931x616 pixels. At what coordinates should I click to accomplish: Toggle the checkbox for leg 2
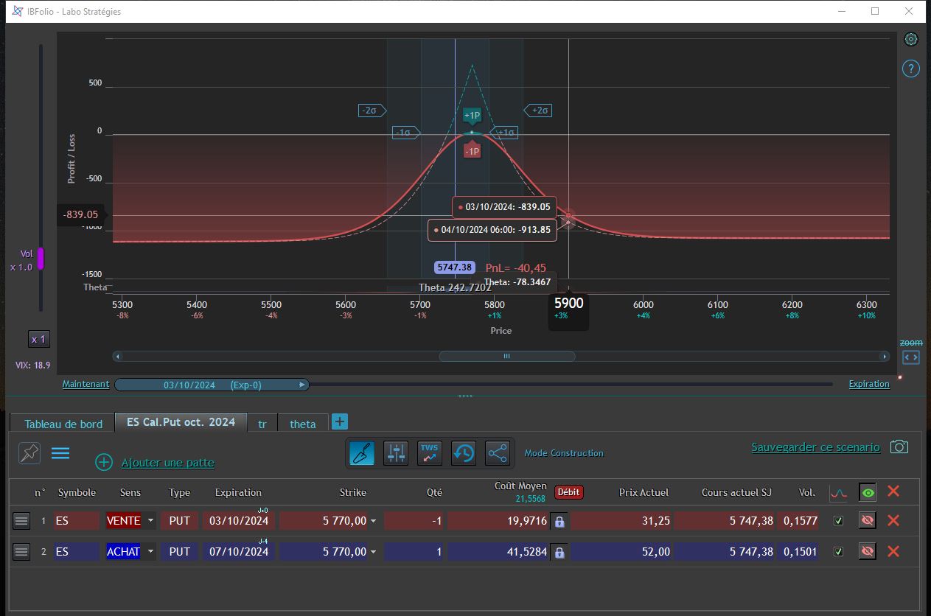point(838,551)
